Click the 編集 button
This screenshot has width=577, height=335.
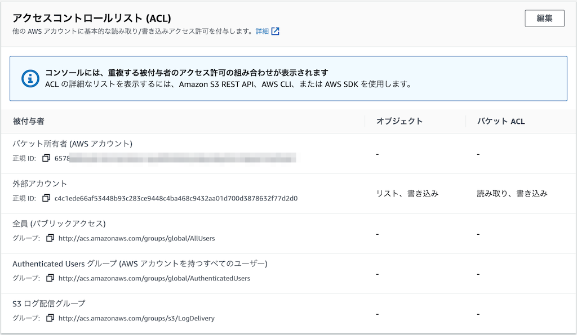click(544, 18)
